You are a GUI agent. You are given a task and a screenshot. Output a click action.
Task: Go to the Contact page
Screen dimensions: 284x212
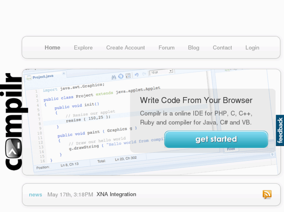coord(222,47)
